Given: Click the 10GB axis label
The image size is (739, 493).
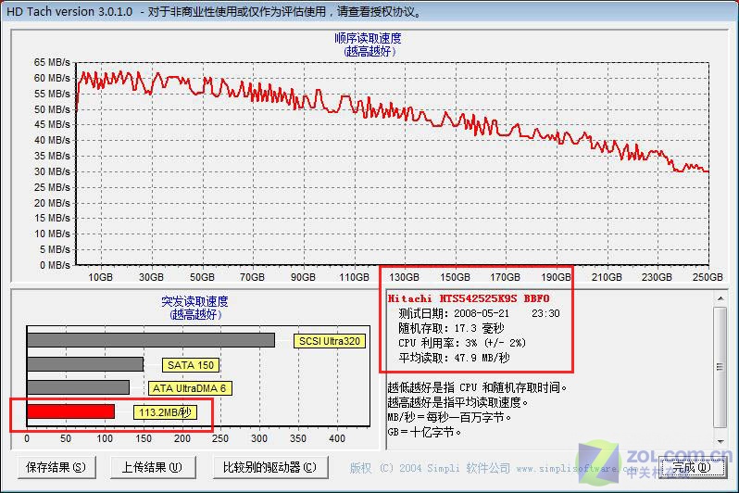Looking at the screenshot, I should 100,277.
